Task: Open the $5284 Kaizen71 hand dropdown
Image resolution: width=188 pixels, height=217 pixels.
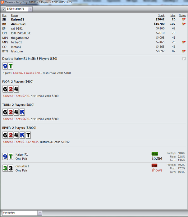Action: tap(30, 9)
